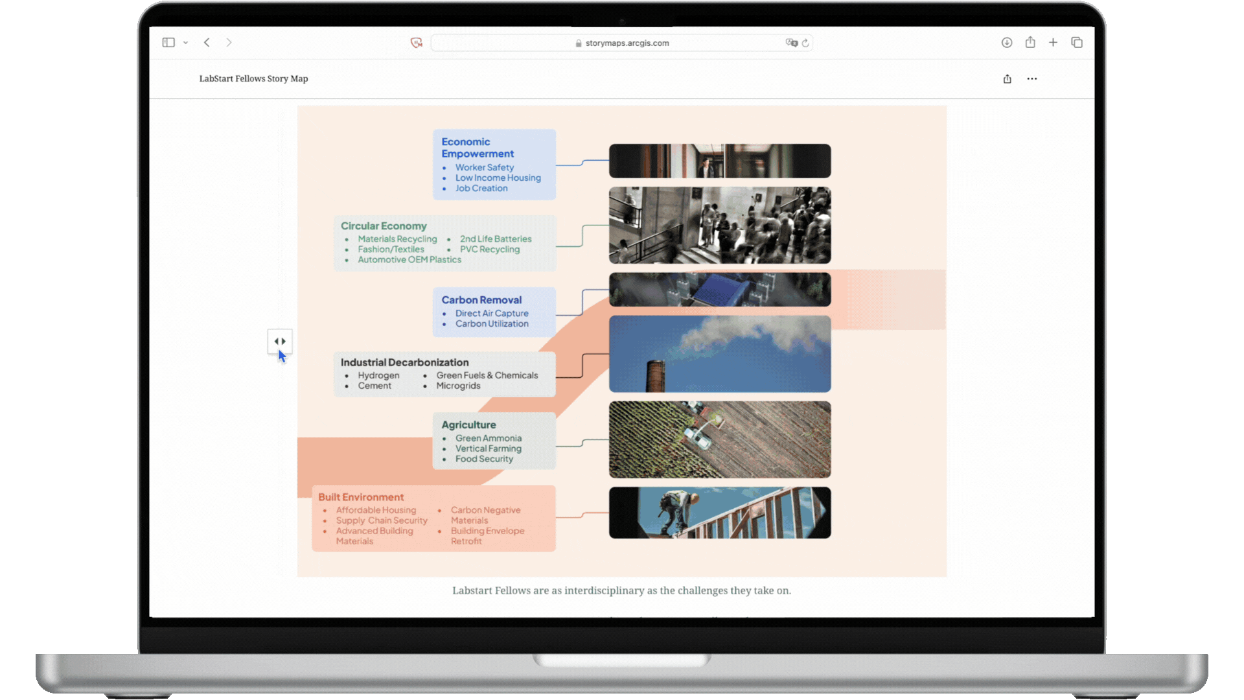This screenshot has width=1244, height=700.
Task: Click the Carbon Removal category box
Action: (x=494, y=312)
